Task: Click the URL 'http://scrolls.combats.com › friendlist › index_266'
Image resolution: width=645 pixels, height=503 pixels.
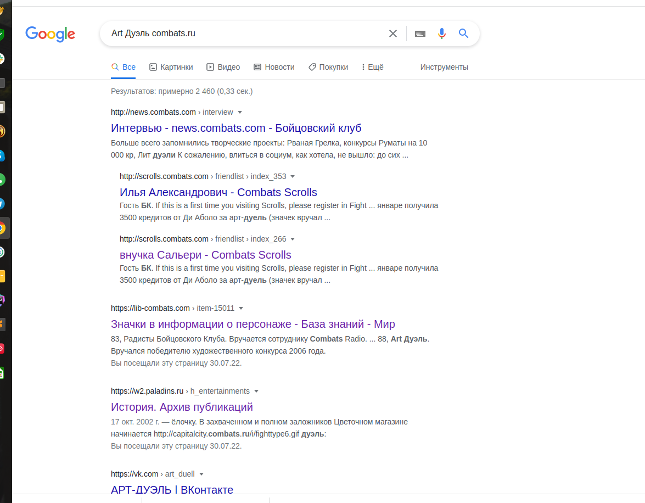Action: (x=203, y=239)
